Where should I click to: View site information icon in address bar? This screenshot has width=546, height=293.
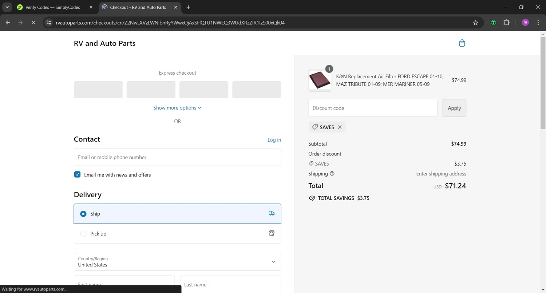coord(48,23)
